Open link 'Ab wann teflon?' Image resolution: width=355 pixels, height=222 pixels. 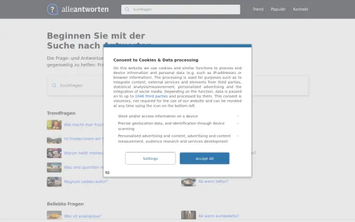point(213,182)
